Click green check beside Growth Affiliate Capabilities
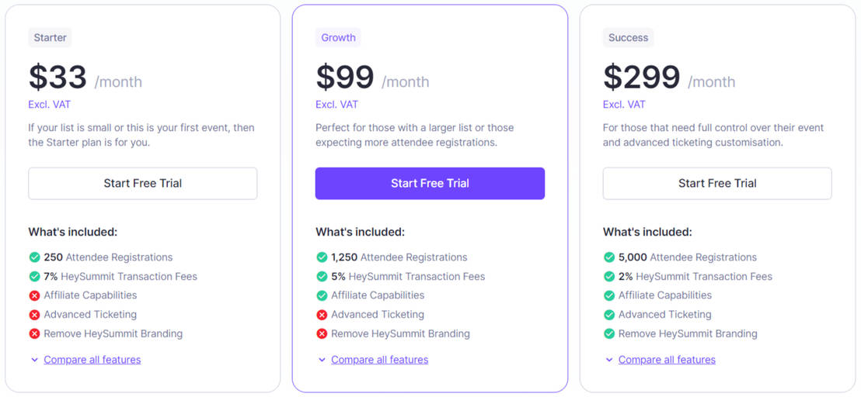Image resolution: width=861 pixels, height=397 pixels. (322, 295)
